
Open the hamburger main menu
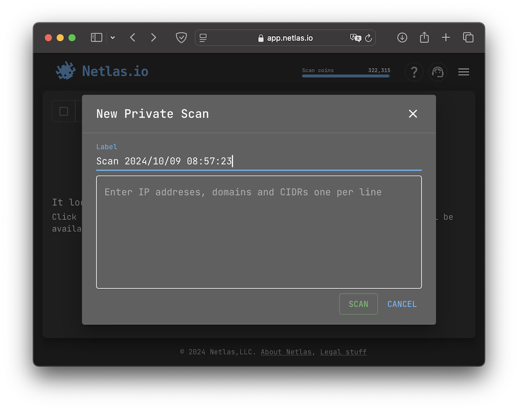(463, 72)
